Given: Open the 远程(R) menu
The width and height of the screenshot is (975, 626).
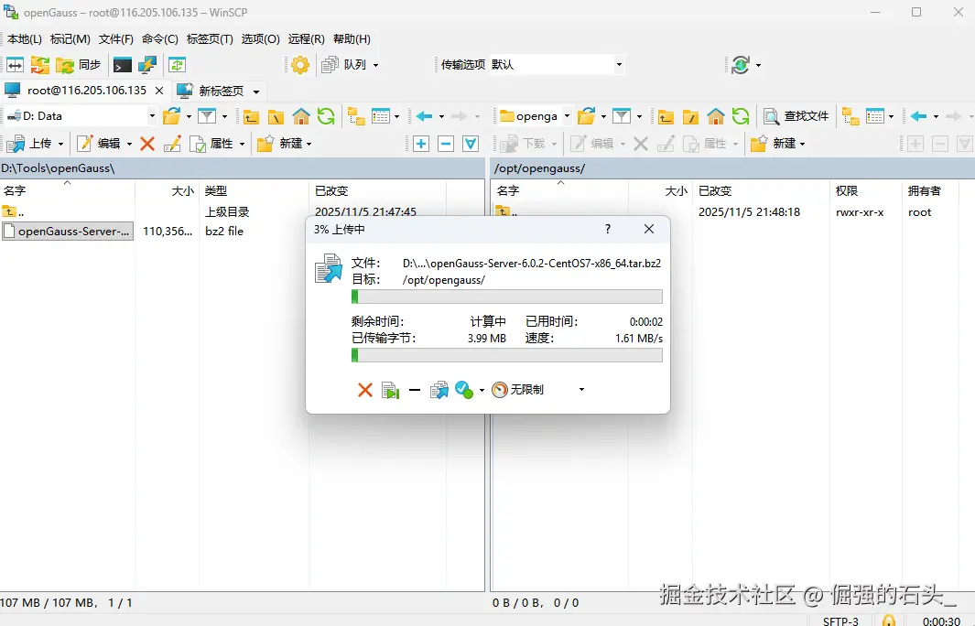Looking at the screenshot, I should [x=306, y=39].
